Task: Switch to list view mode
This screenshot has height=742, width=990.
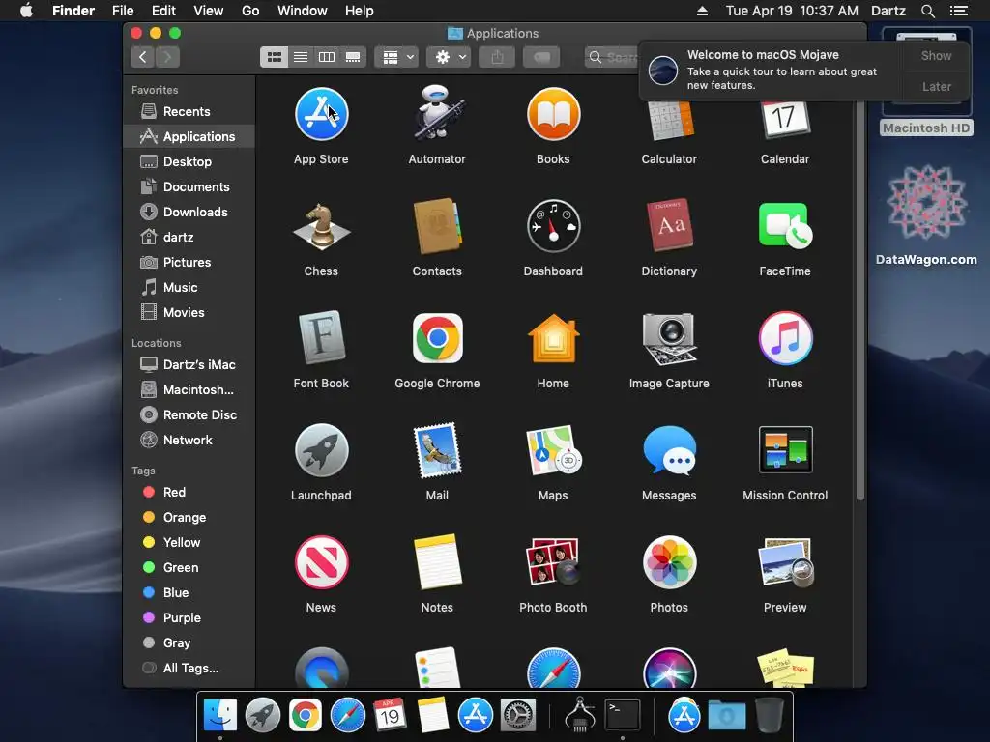Action: [x=301, y=57]
